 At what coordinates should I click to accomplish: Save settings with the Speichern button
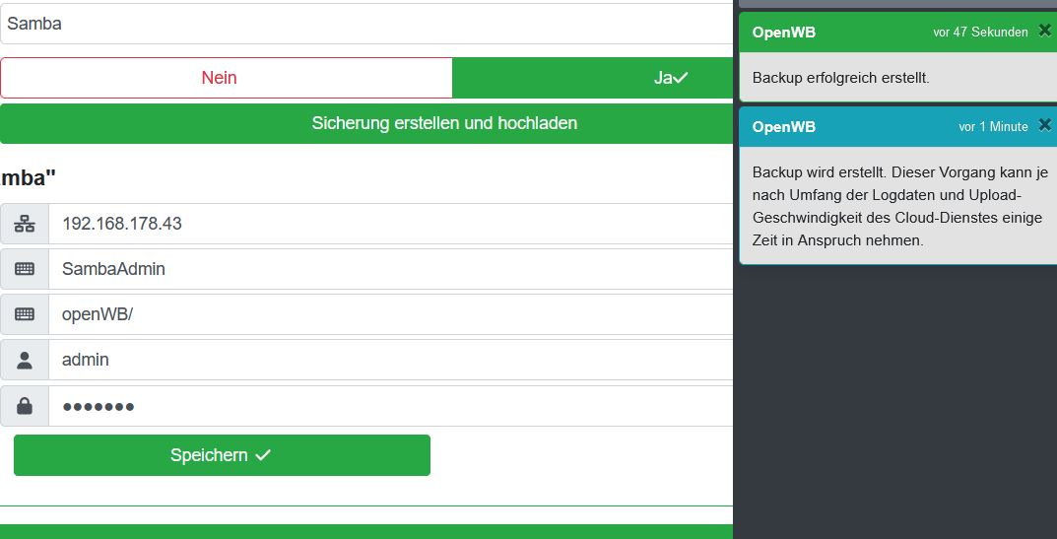pyautogui.click(x=222, y=455)
